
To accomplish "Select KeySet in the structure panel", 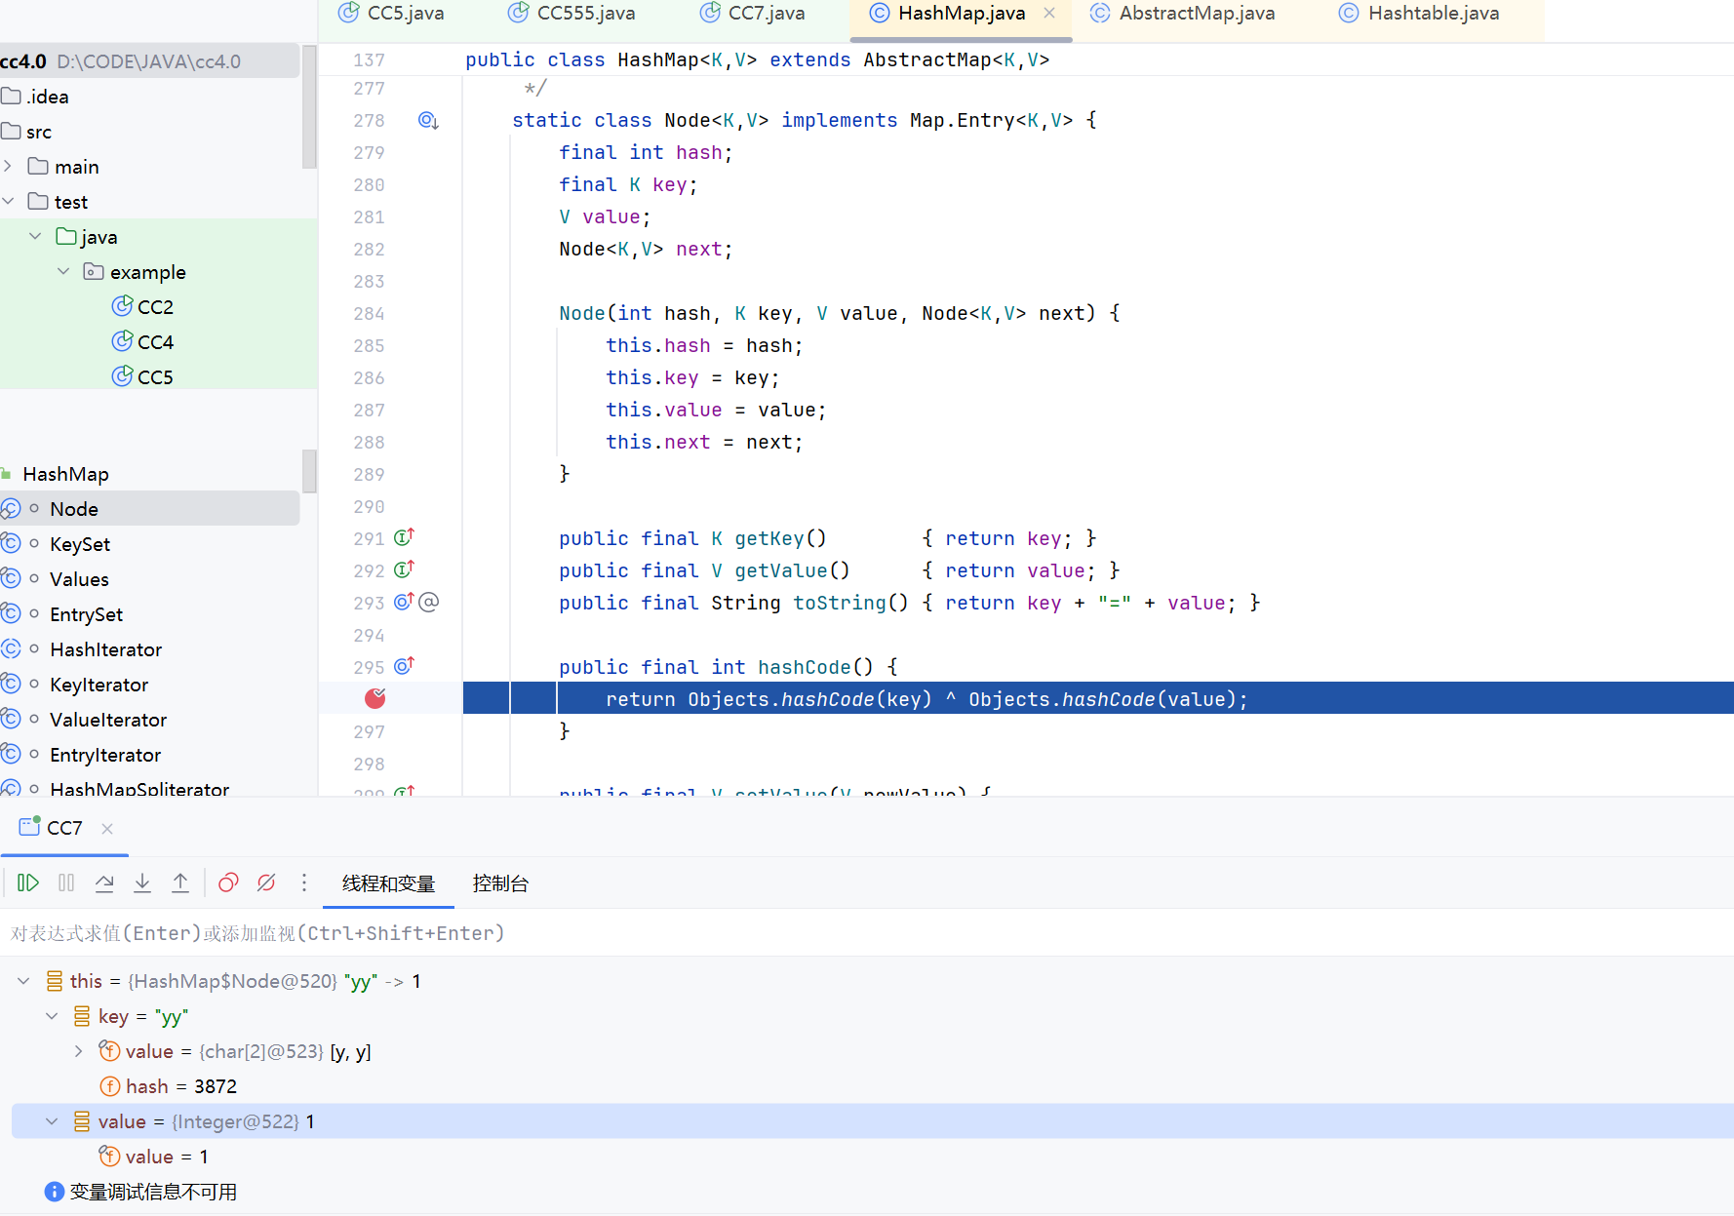I will pyautogui.click(x=80, y=544).
